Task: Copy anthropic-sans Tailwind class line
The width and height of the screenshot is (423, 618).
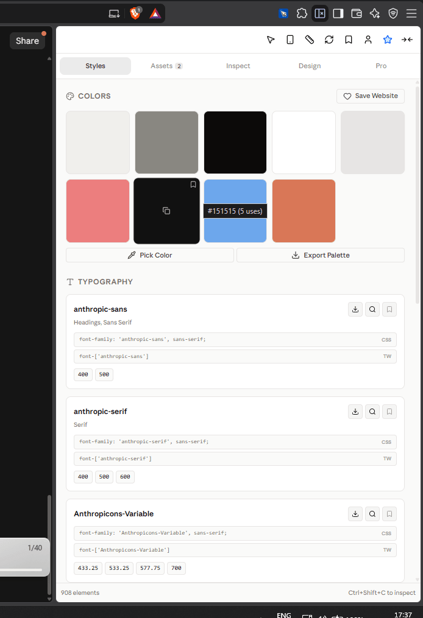Action: [235, 356]
